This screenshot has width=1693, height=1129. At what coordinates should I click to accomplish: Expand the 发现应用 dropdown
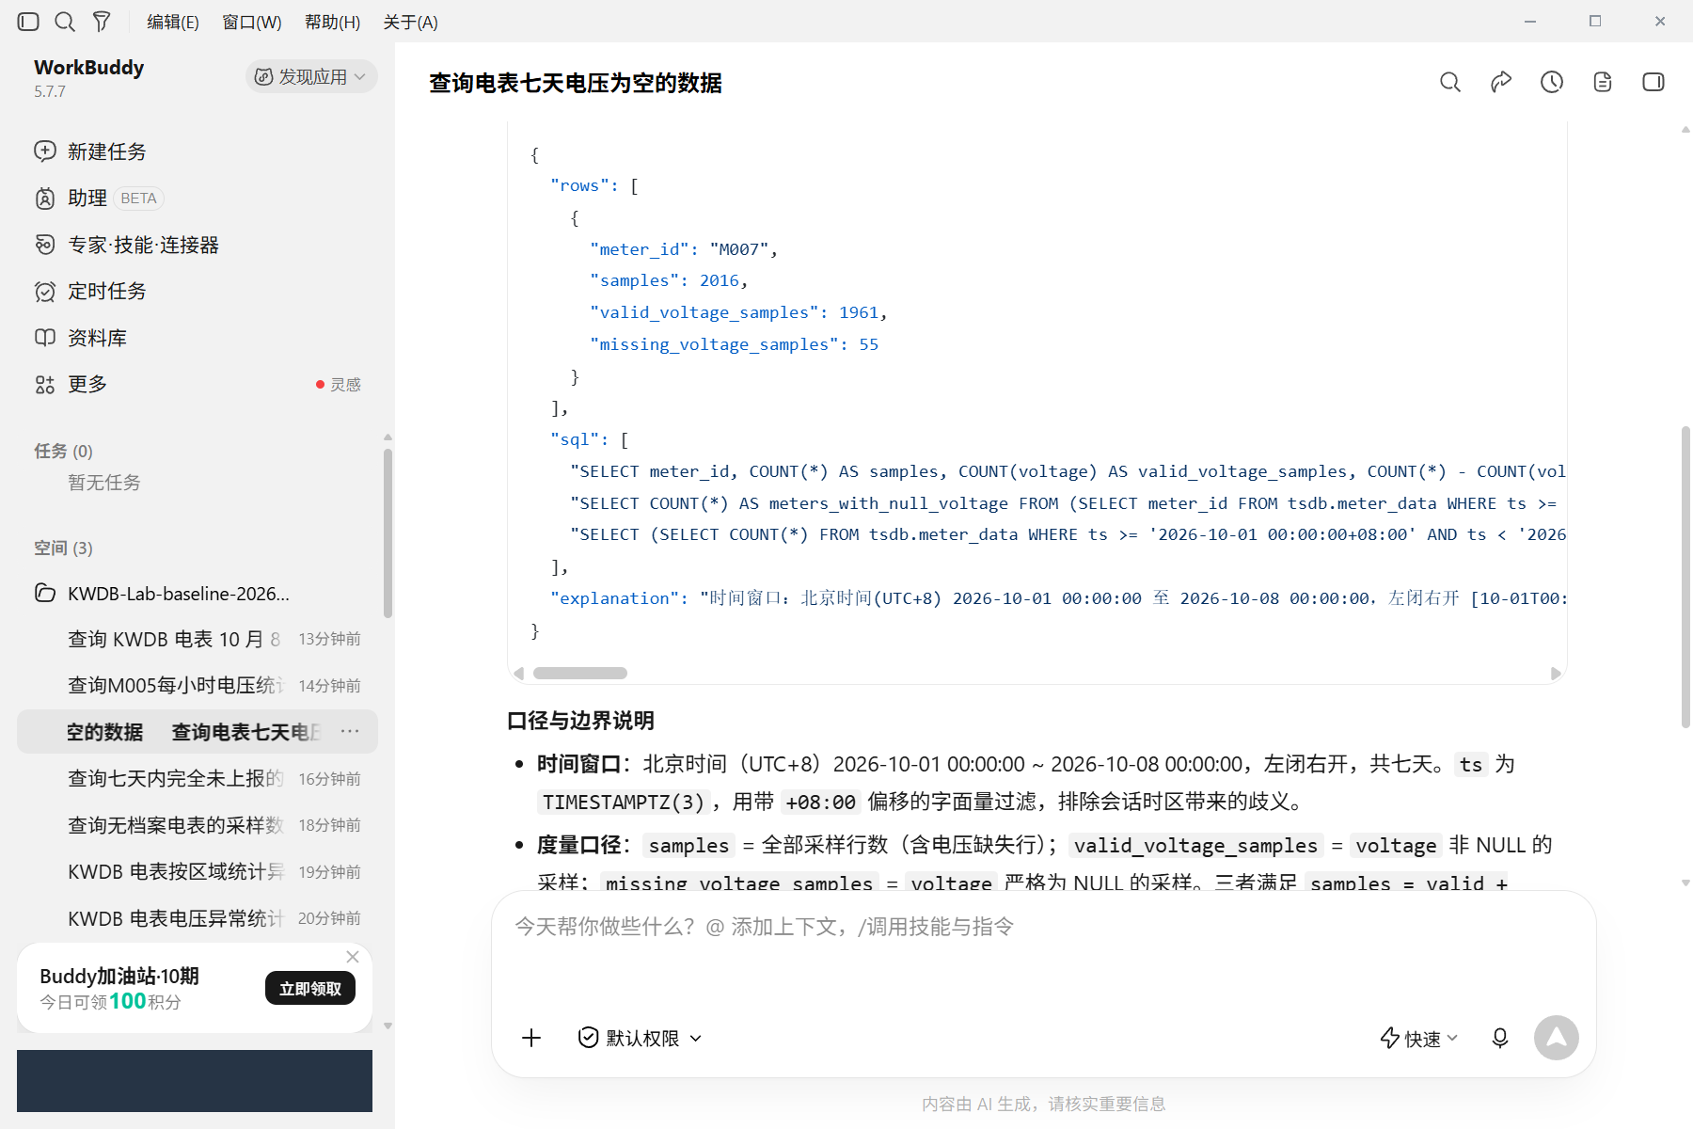click(311, 76)
